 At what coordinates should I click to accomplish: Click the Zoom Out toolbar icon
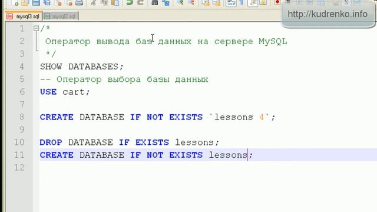191,3
